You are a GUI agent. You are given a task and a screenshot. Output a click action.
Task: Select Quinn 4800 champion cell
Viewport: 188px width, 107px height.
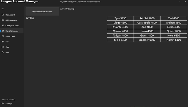pos(174,31)
